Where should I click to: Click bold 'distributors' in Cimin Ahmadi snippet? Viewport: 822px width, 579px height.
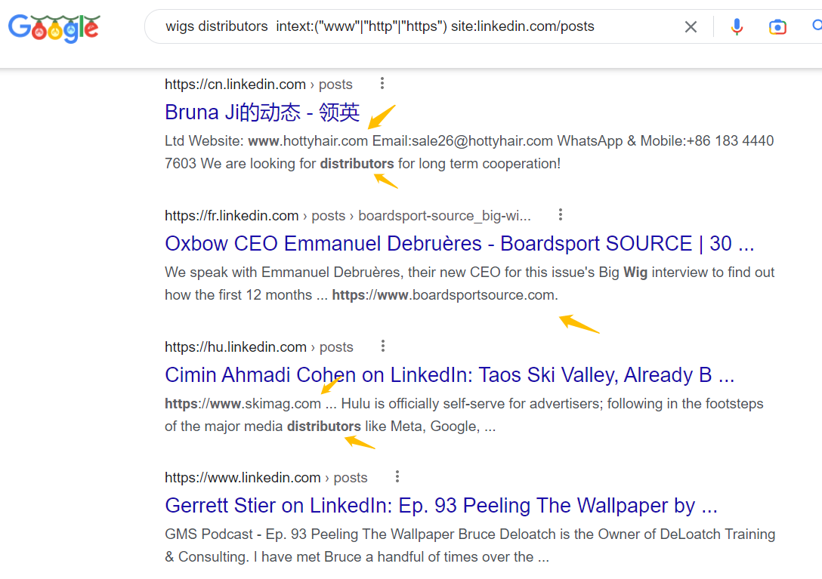[324, 427]
